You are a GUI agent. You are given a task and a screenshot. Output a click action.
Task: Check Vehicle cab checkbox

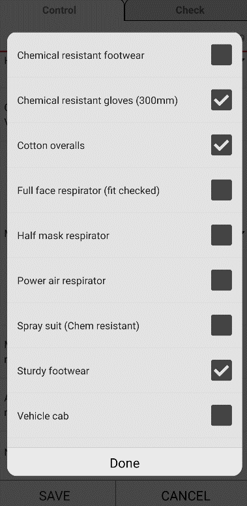[222, 416]
